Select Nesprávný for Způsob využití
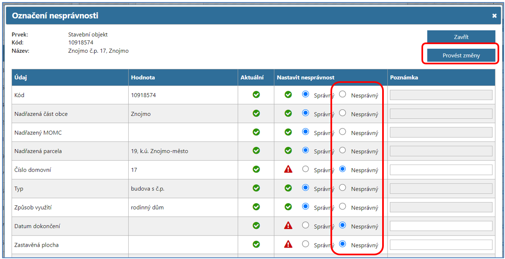 click(342, 206)
